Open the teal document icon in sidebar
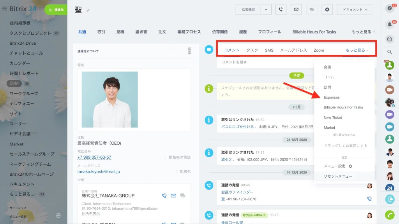Viewport: 399px width, 224px height. point(390,199)
